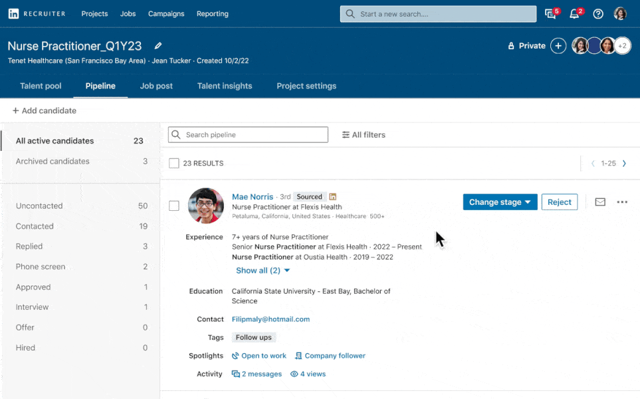Open All filters panel
This screenshot has height=399, width=640.
point(364,135)
